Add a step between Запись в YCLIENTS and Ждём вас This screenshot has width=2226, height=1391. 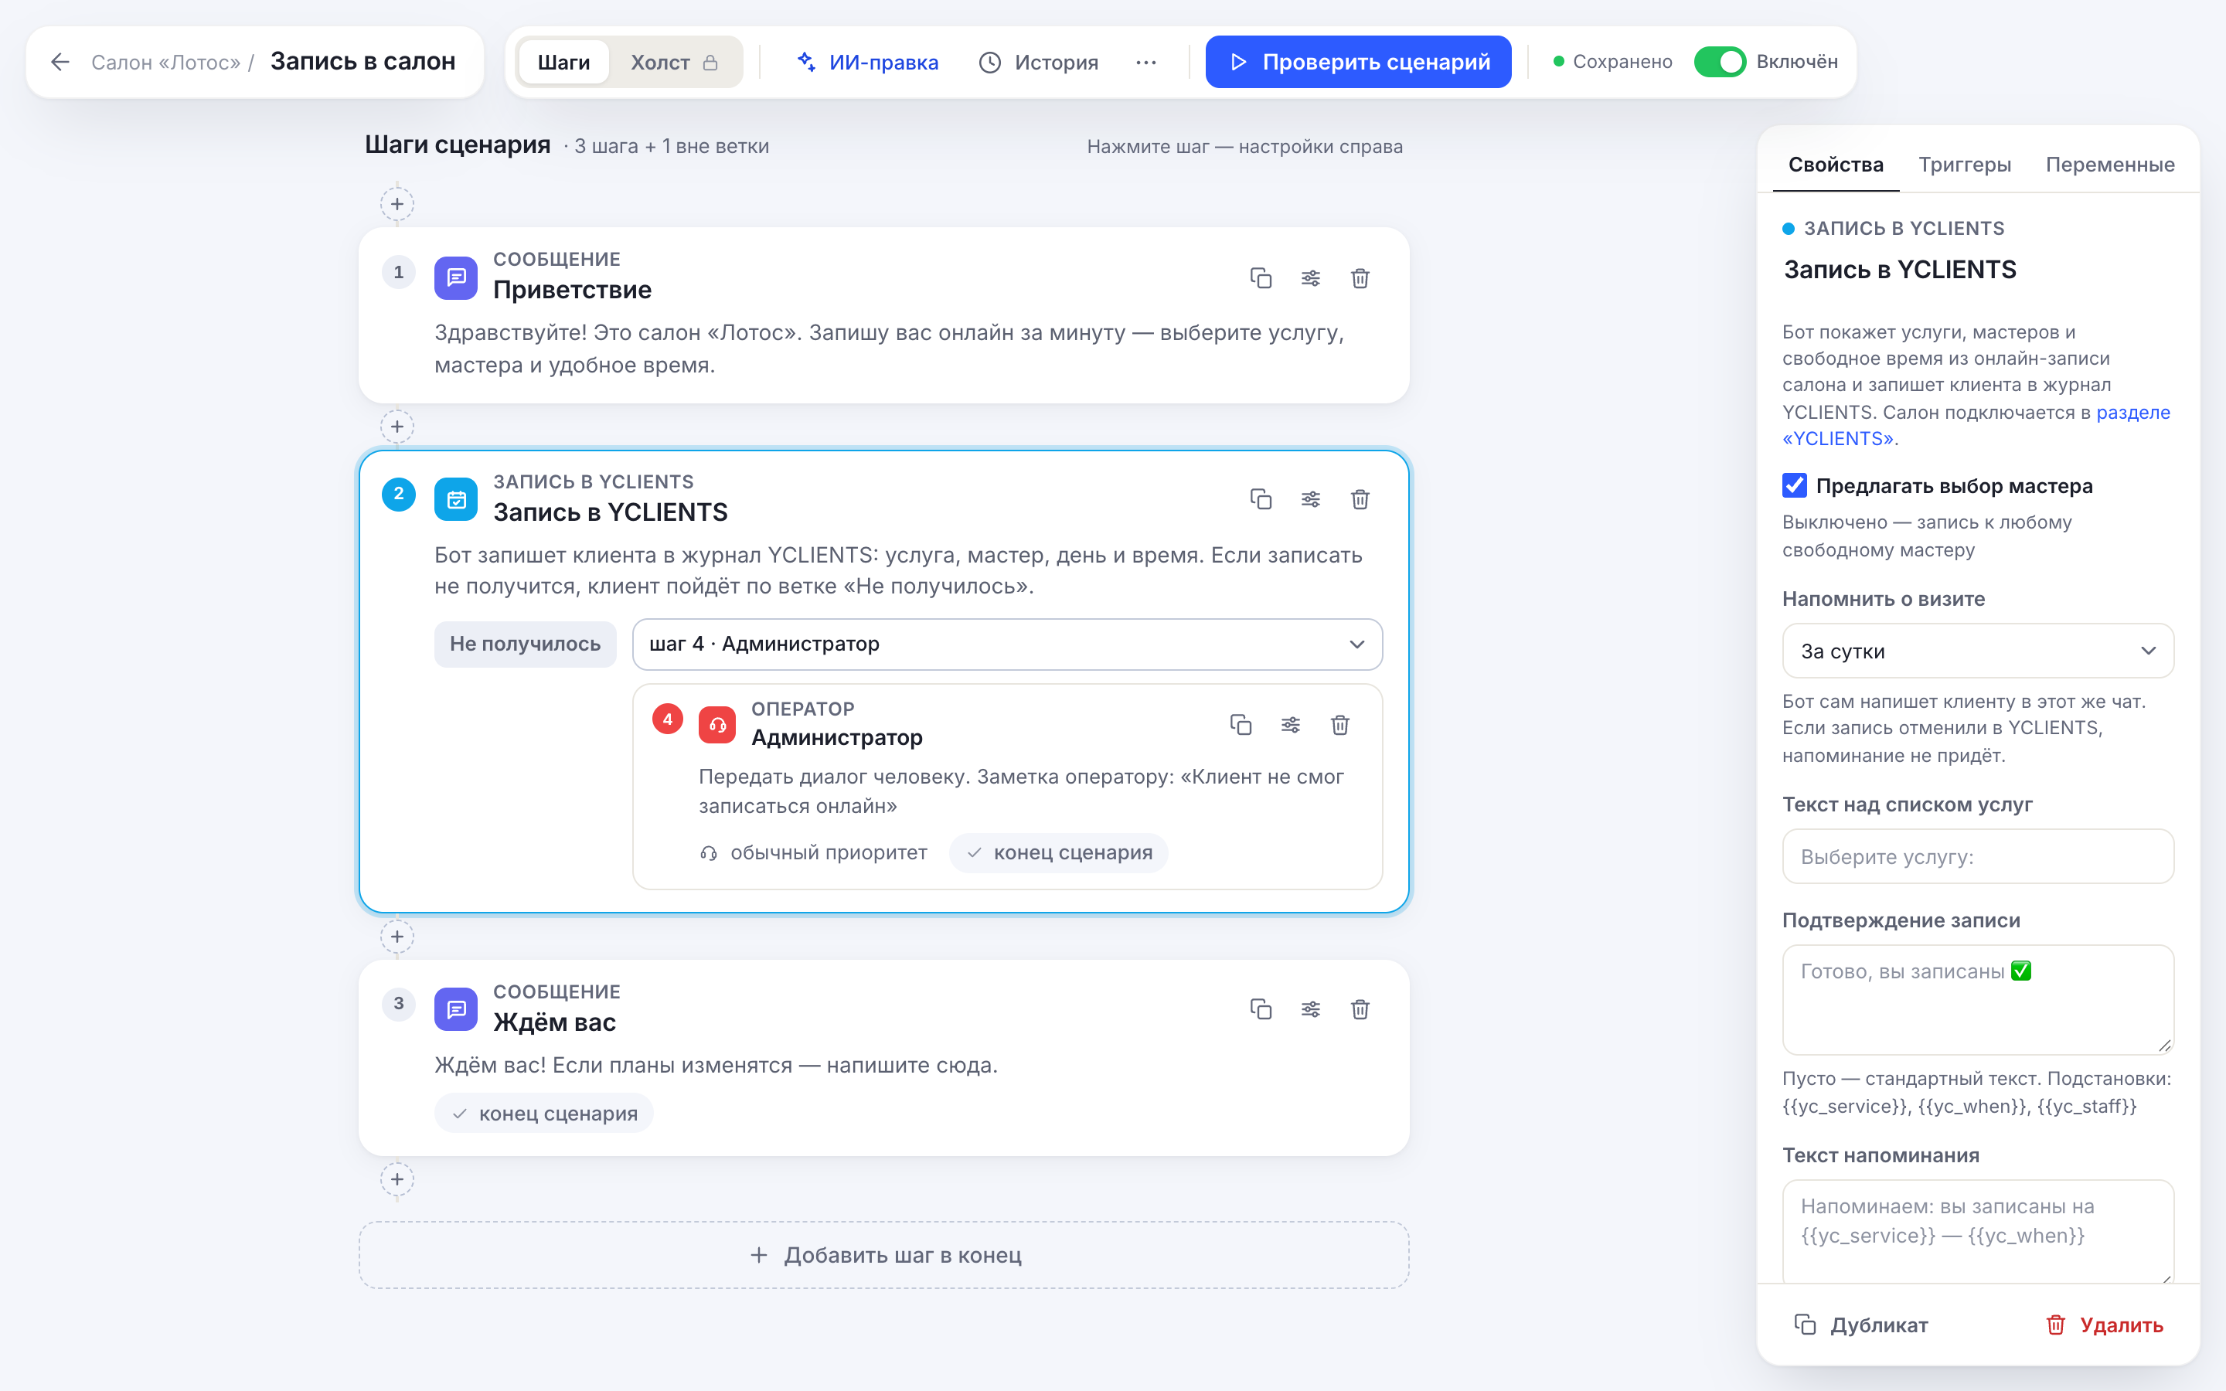(397, 937)
